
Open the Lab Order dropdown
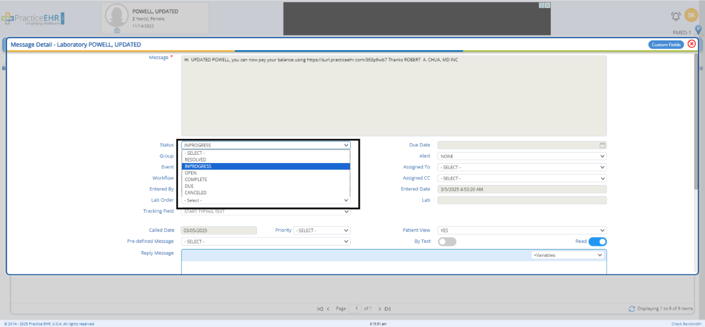pos(266,200)
